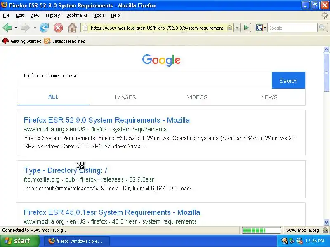Screen dimensions: 330x247
Task: Click the www.mozilla.org status bar domain
Action: coord(302,230)
